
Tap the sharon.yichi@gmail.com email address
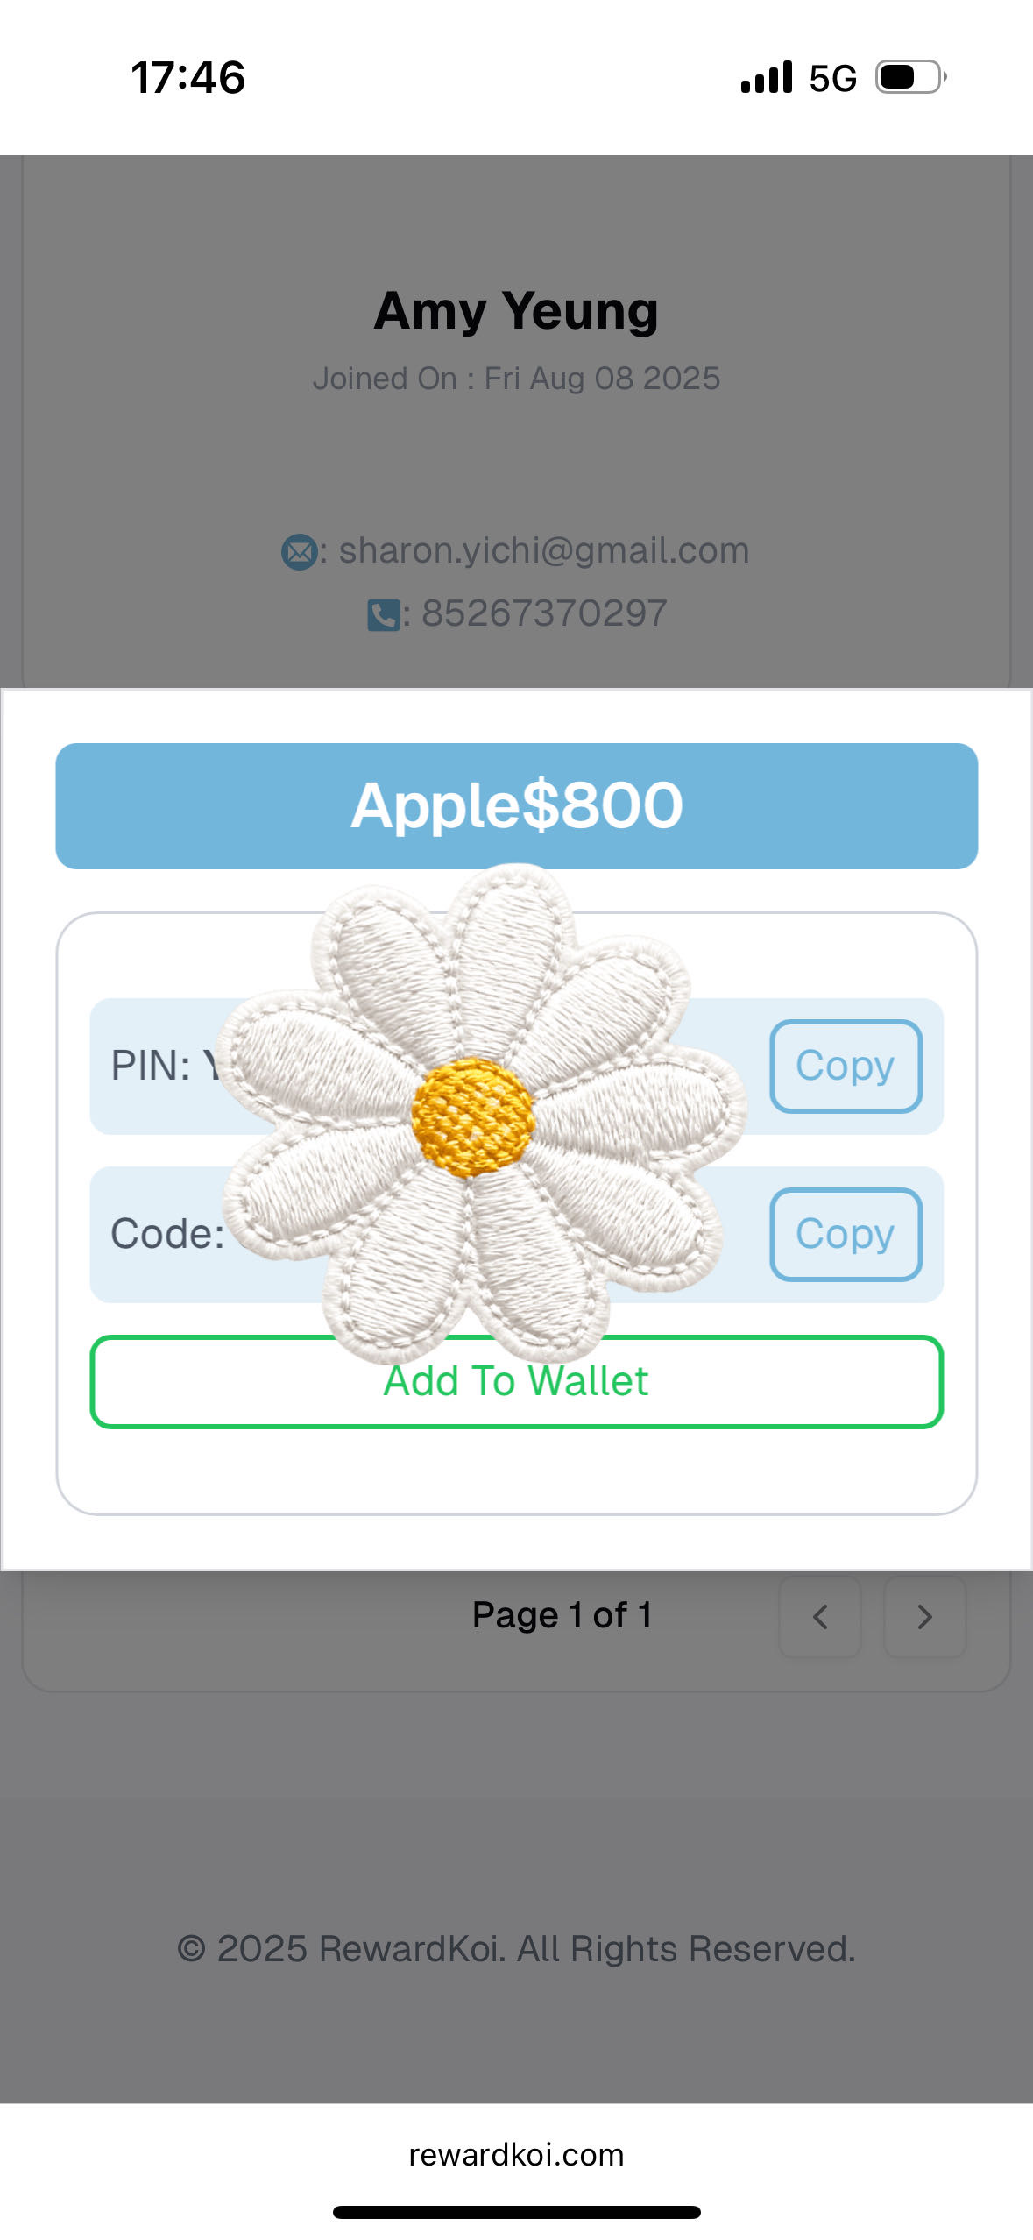[x=544, y=551]
